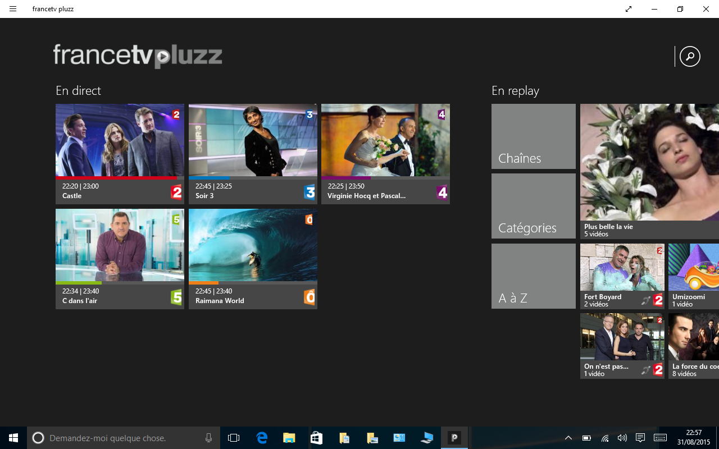Open the Catégories replay tile

click(x=534, y=206)
